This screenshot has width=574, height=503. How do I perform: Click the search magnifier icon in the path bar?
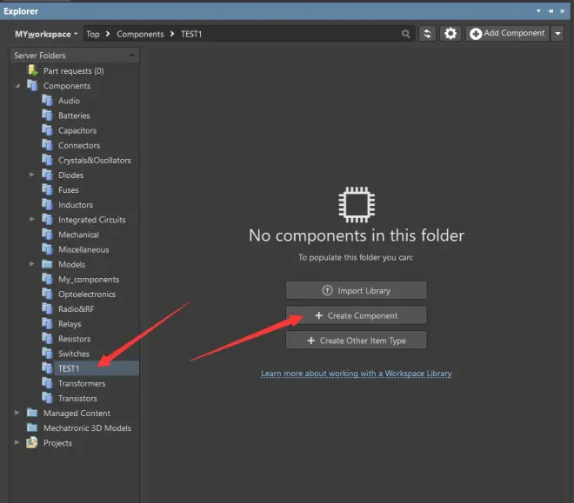click(x=405, y=34)
